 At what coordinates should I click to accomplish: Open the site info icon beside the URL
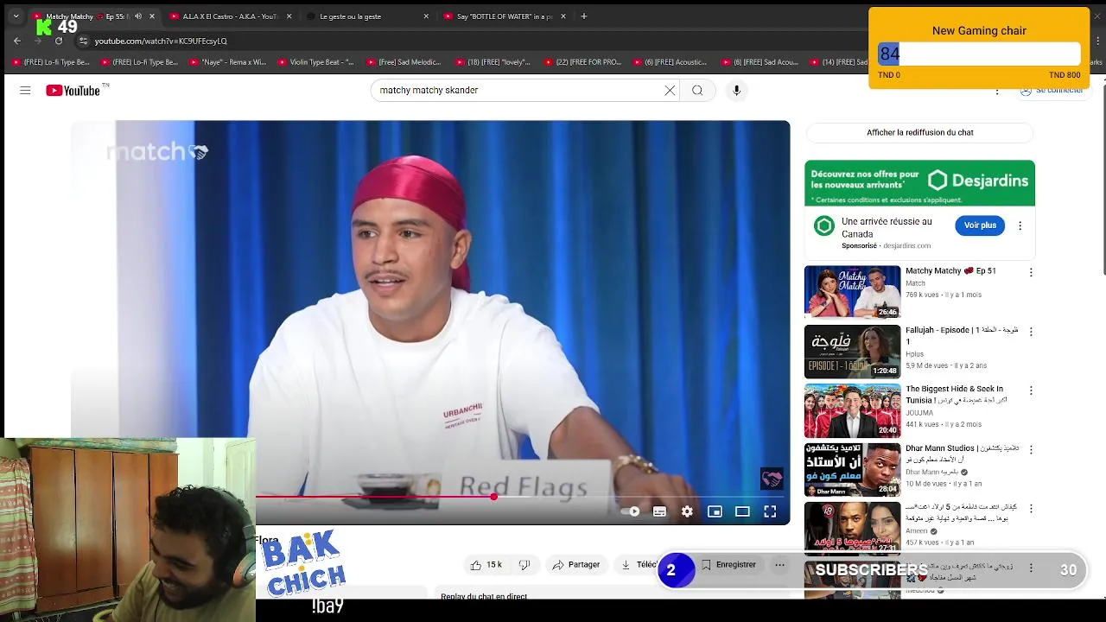(83, 41)
